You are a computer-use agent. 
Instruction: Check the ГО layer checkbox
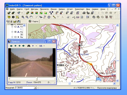[x=15, y=27]
